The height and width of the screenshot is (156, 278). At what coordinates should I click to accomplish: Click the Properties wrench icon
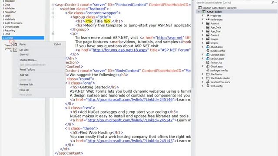coord(208,16)
